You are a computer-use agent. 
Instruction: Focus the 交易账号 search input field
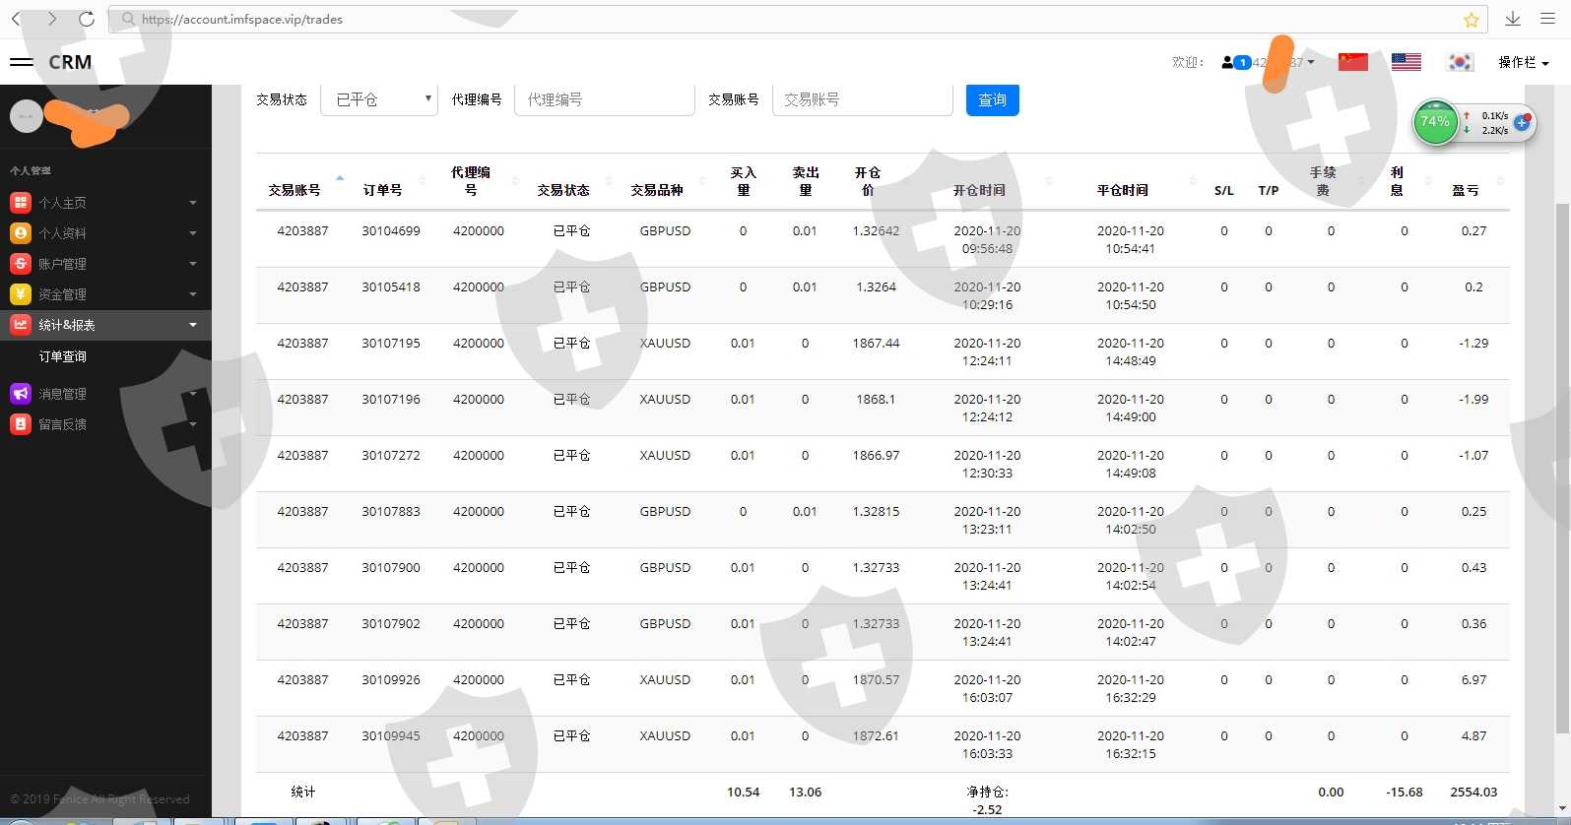[x=862, y=99]
